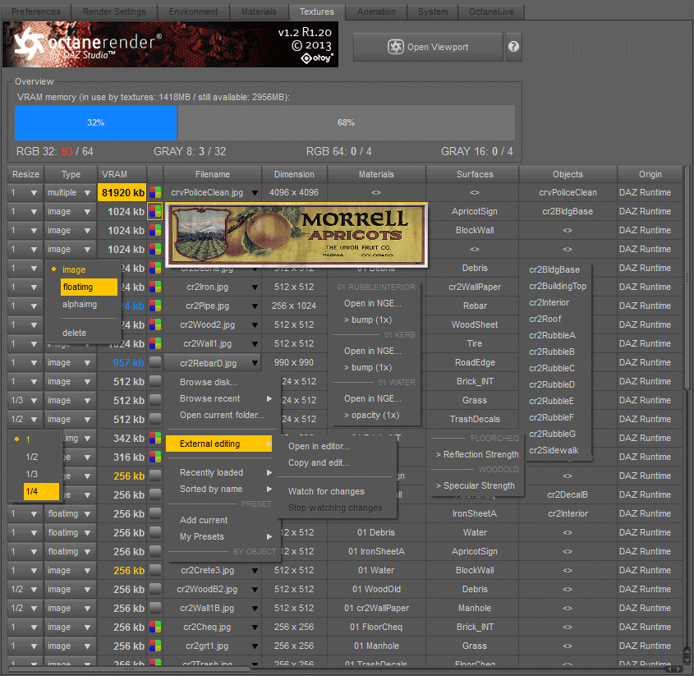Screen dimensions: 694x676
Task: Select resize factor 1 in popup
Action: (x=27, y=439)
